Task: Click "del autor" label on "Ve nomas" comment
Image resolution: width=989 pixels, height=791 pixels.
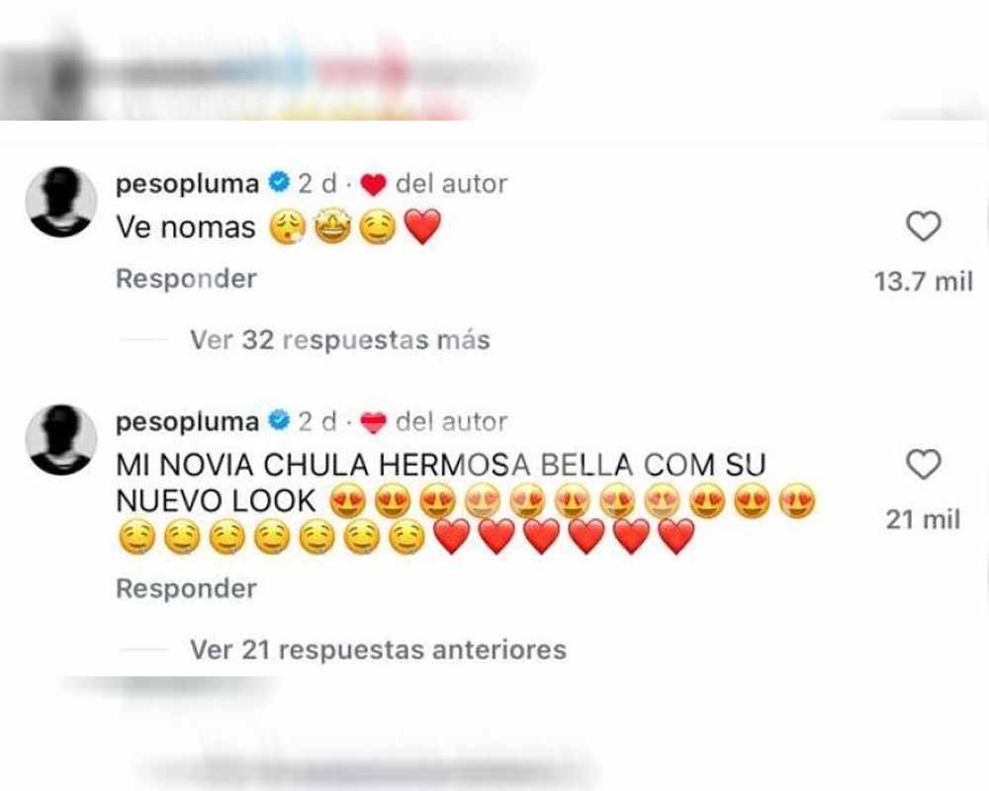Action: click(452, 184)
